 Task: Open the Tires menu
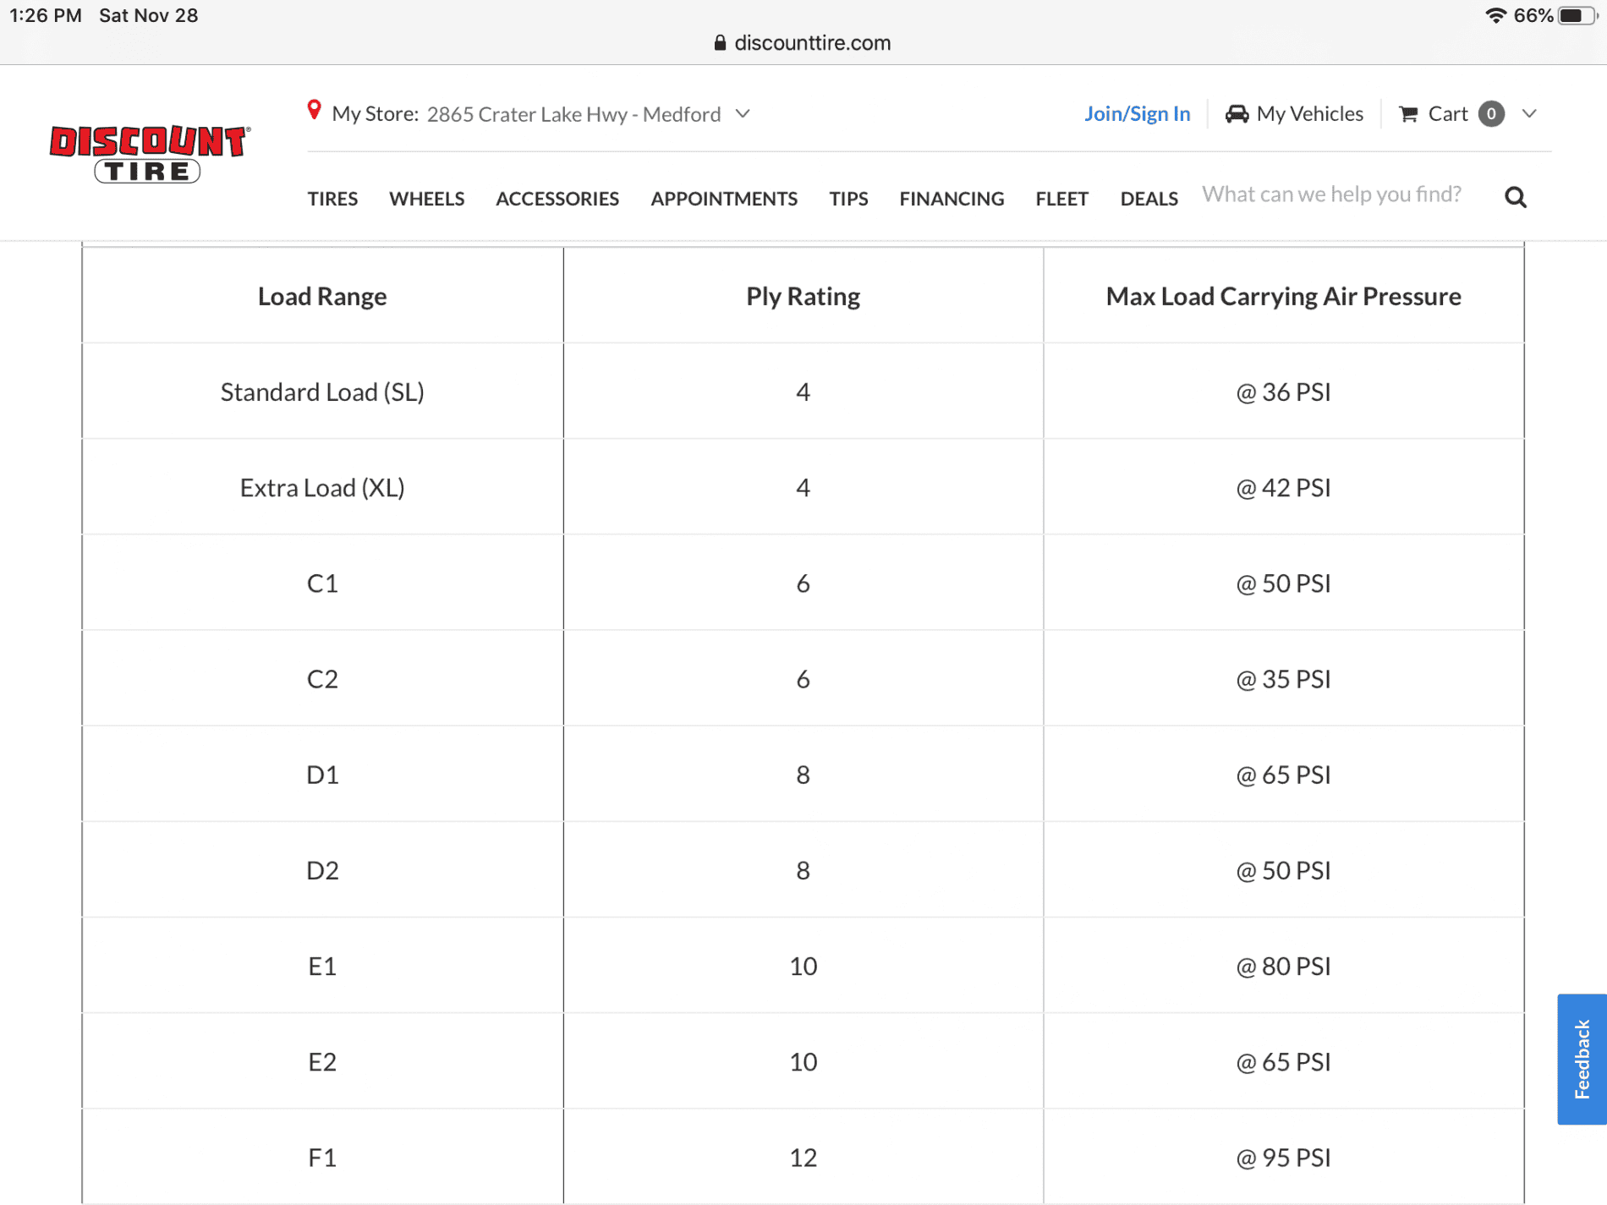(x=332, y=199)
